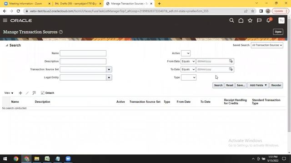Click into the Name field
291x163 pixels.
tap(83, 53)
